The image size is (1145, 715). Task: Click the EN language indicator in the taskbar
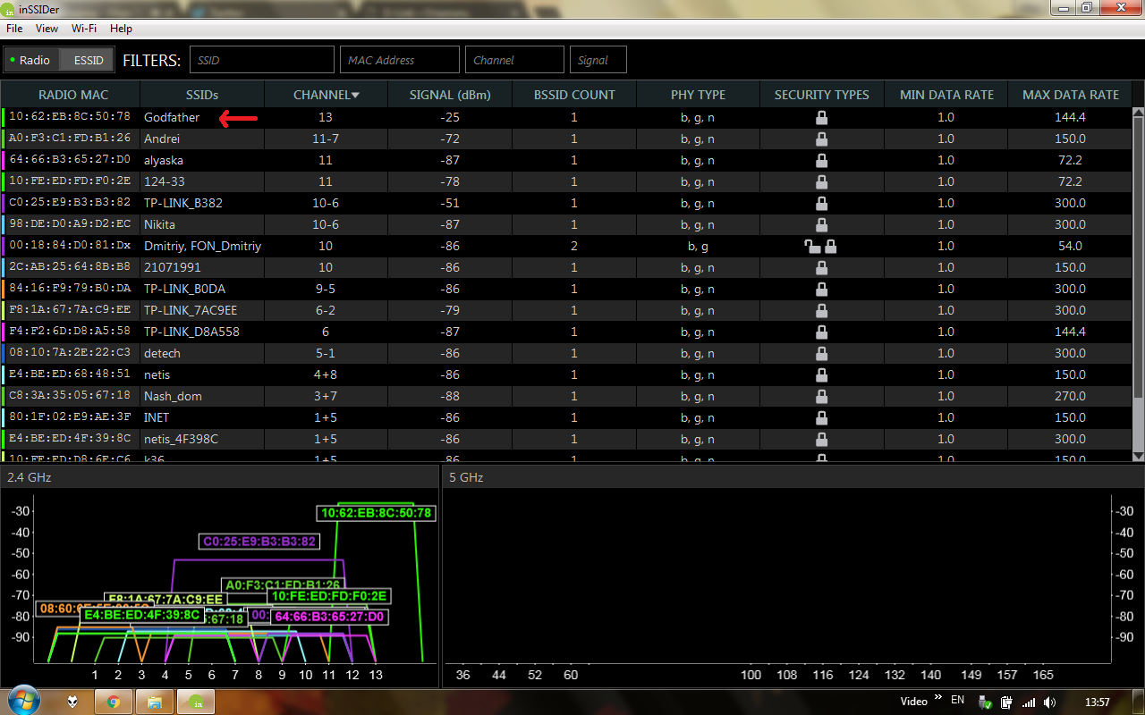pos(957,701)
